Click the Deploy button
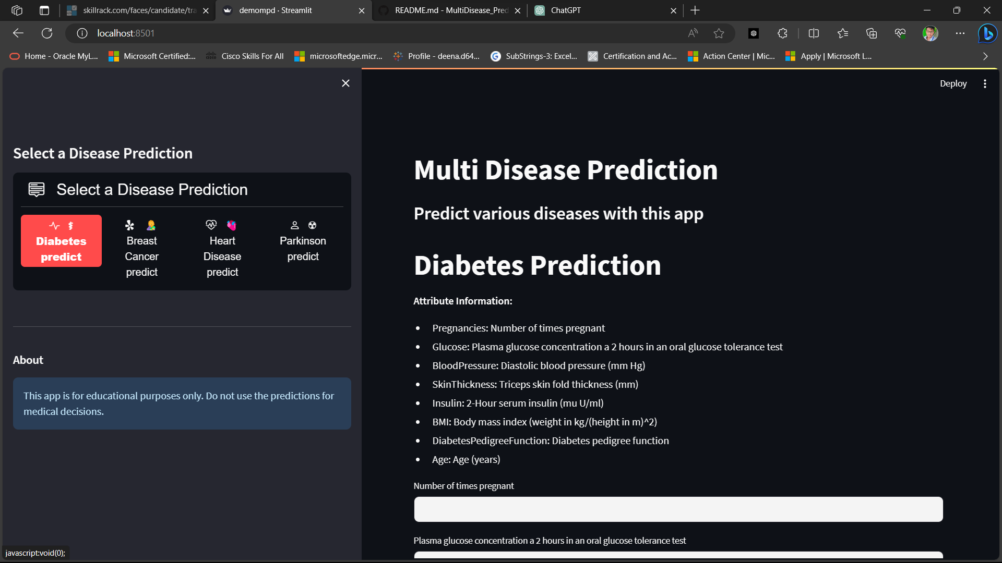The image size is (1002, 563). (x=953, y=83)
